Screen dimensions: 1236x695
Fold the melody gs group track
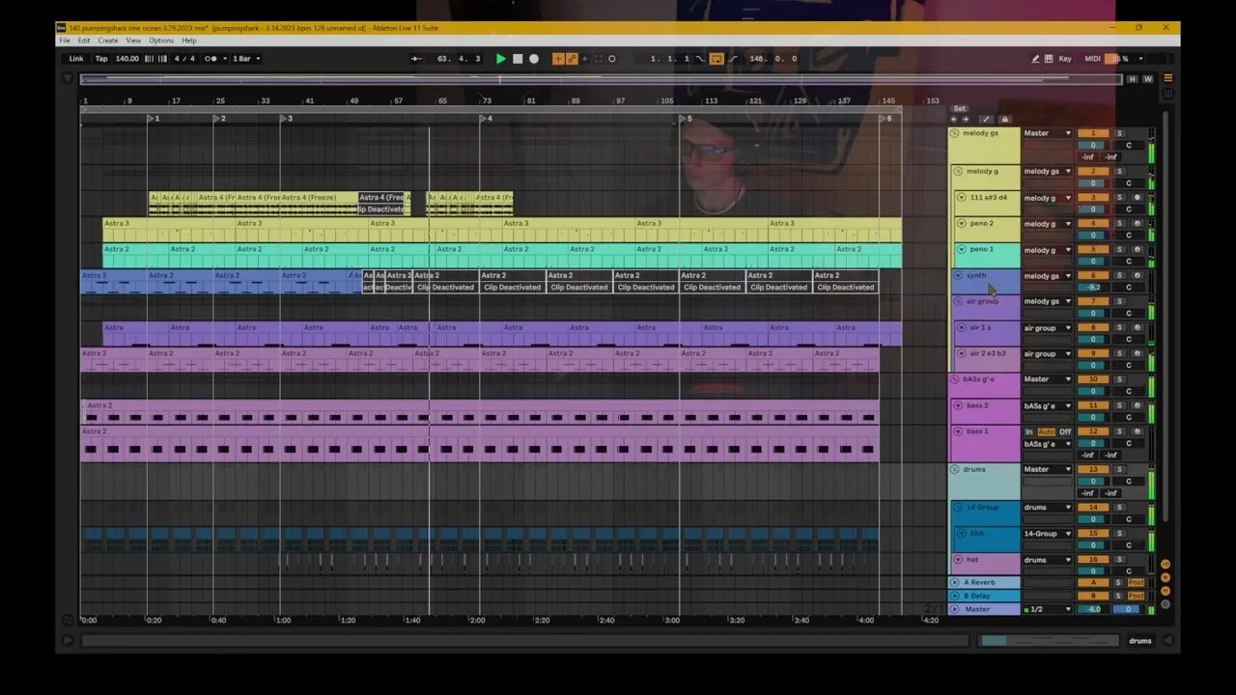click(x=955, y=133)
